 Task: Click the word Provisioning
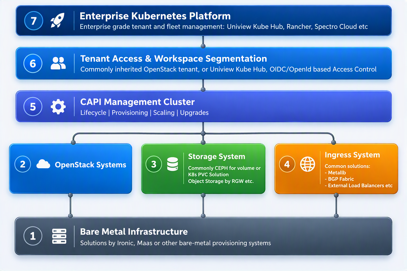click(x=130, y=113)
